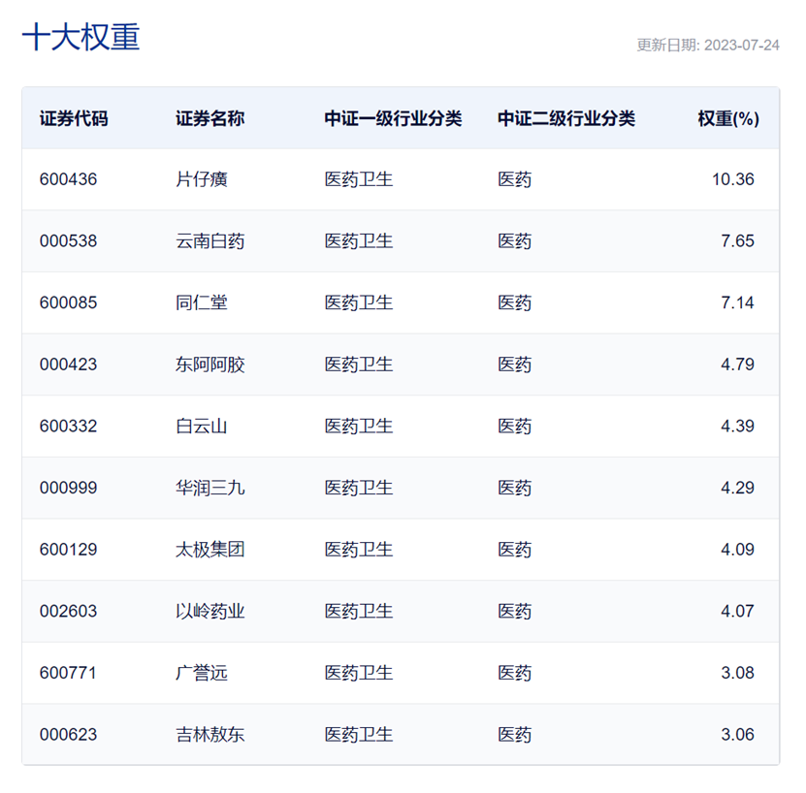
Task: Select stock code 600436
Action: pyautogui.click(x=68, y=179)
